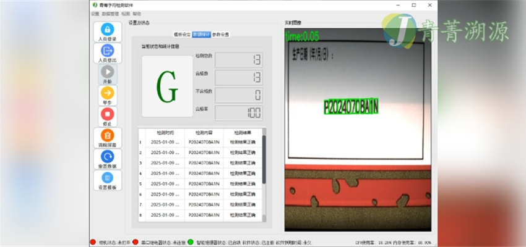
Task: Select the 数据统计 tab
Action: coord(201,35)
